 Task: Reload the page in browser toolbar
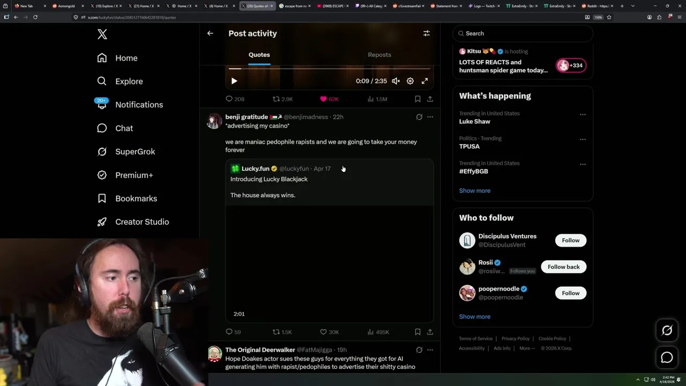[35, 17]
